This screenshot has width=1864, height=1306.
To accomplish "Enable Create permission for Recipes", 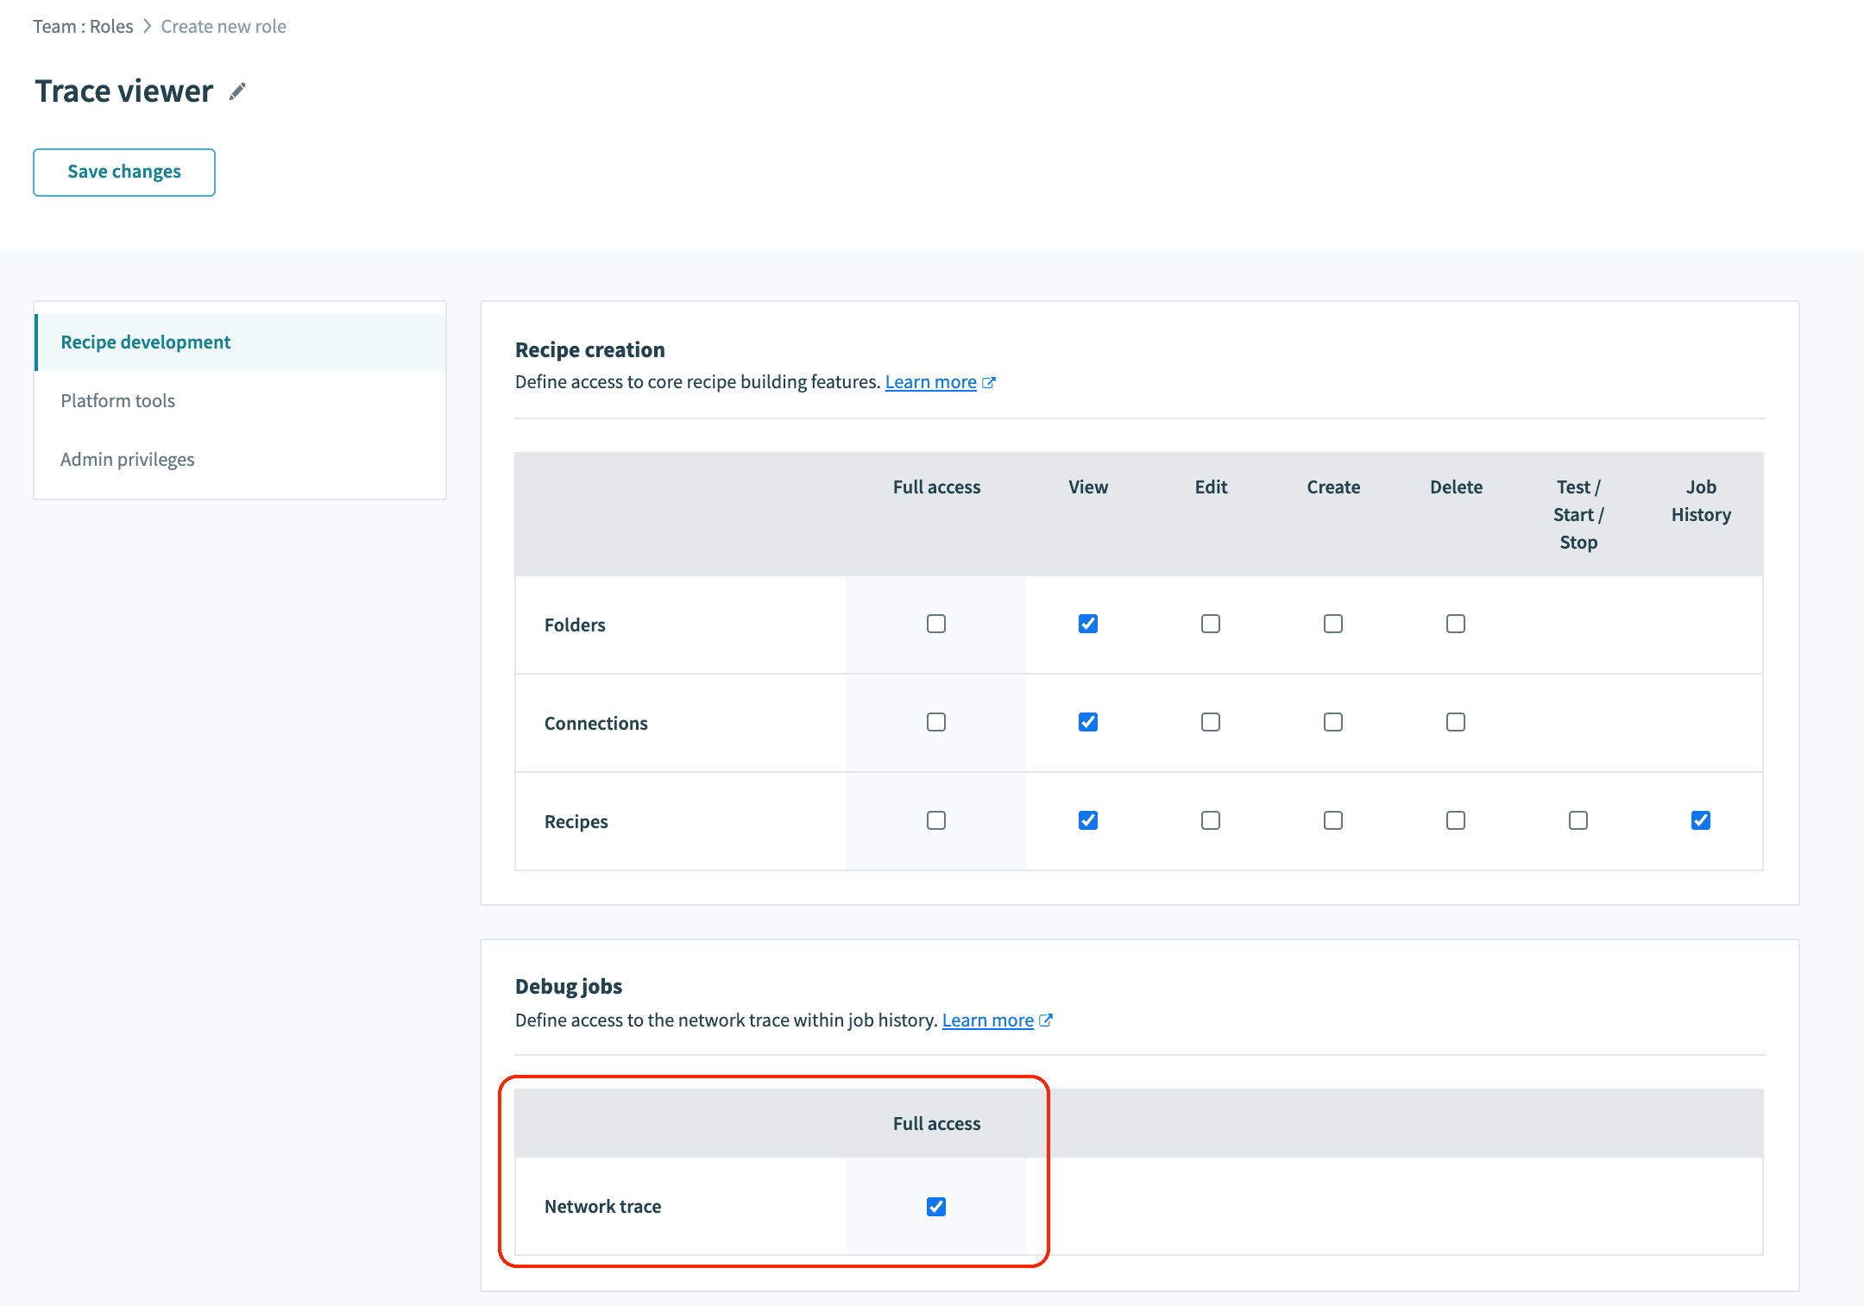I will point(1332,820).
